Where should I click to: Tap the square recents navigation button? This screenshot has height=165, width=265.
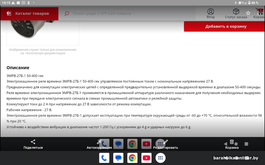tap(246, 144)
